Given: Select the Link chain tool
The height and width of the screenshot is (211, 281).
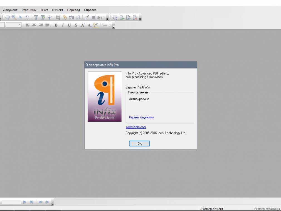Looking at the screenshot, I should coord(65,17).
